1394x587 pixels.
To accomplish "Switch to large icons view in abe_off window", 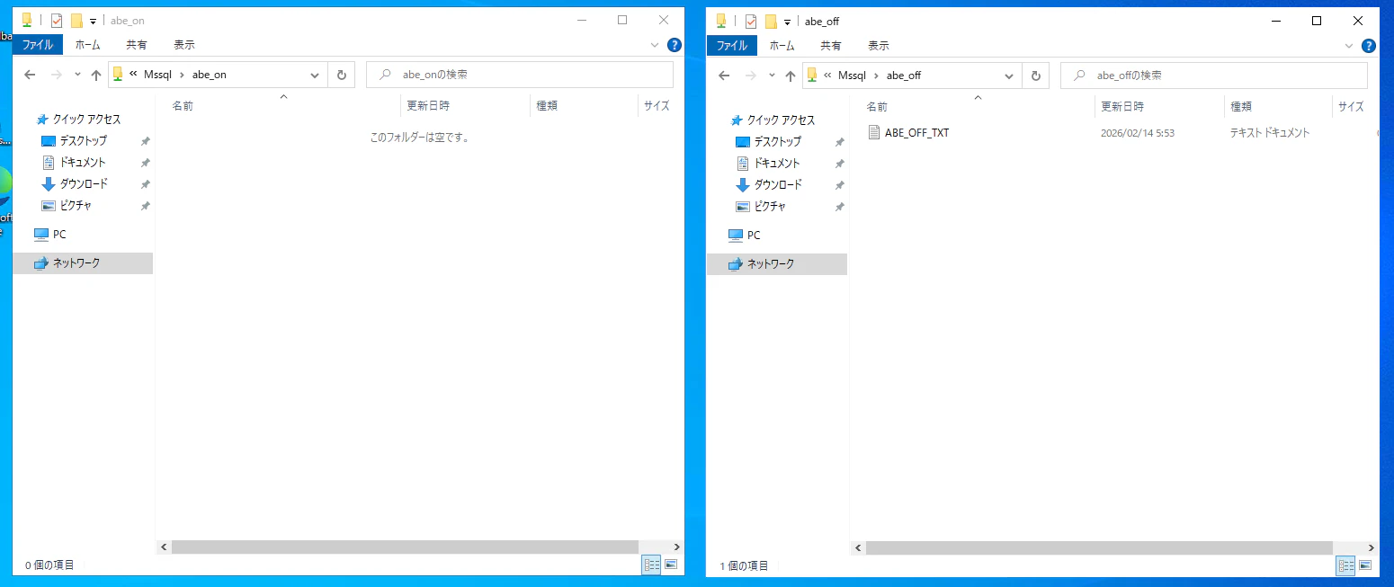I will 1365,565.
